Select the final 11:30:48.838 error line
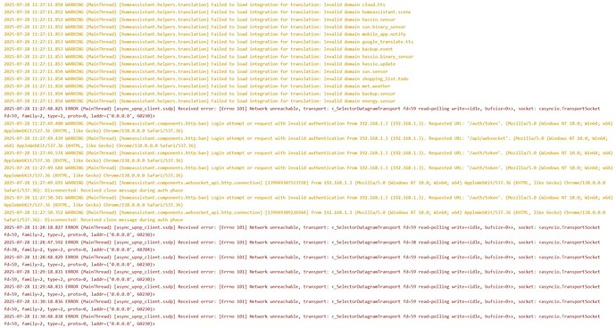 pos(302,320)
